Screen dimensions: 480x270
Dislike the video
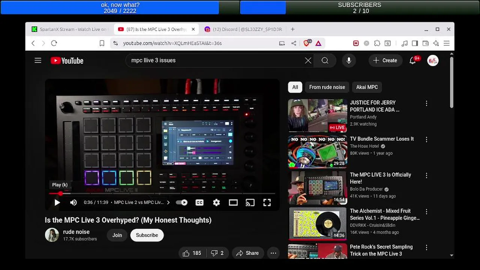click(x=217, y=253)
